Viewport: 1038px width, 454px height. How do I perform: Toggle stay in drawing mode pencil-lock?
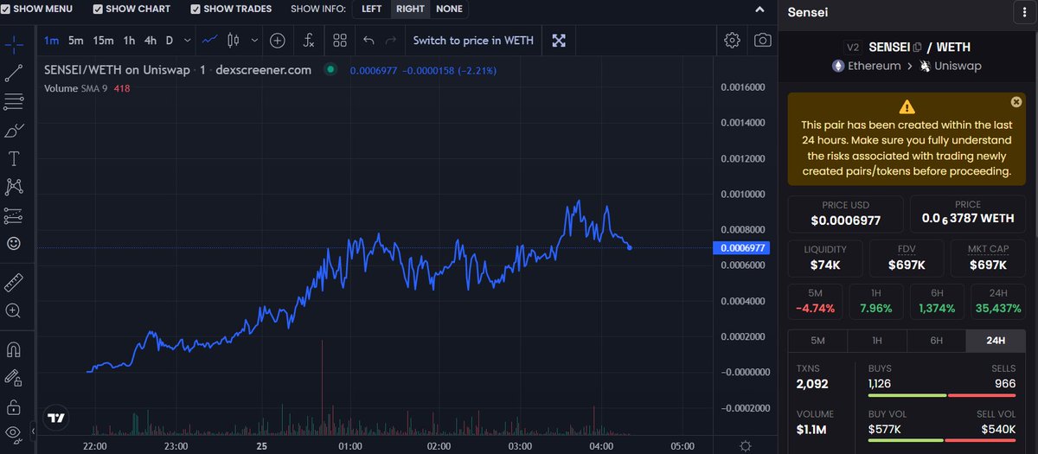14,377
